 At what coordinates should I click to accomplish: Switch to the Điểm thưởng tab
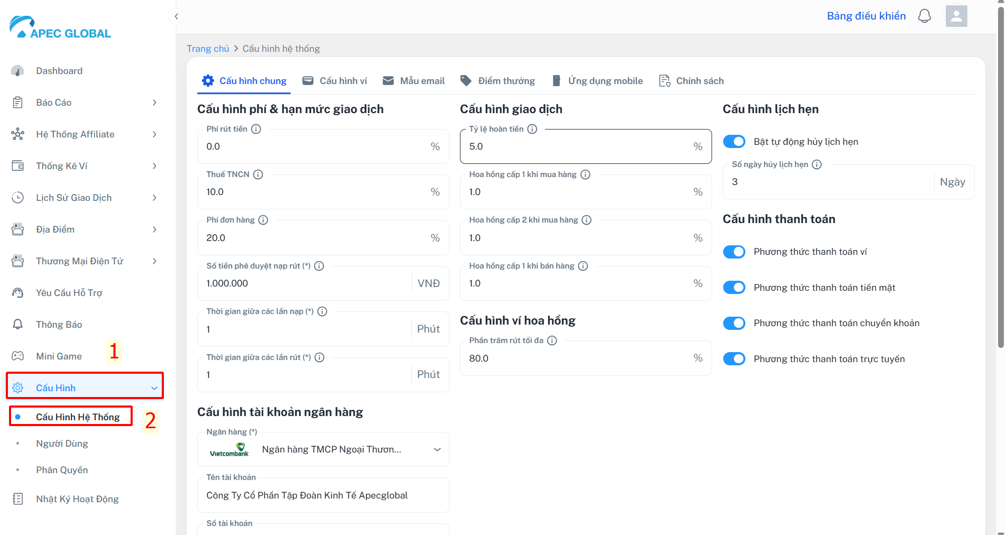(x=497, y=81)
